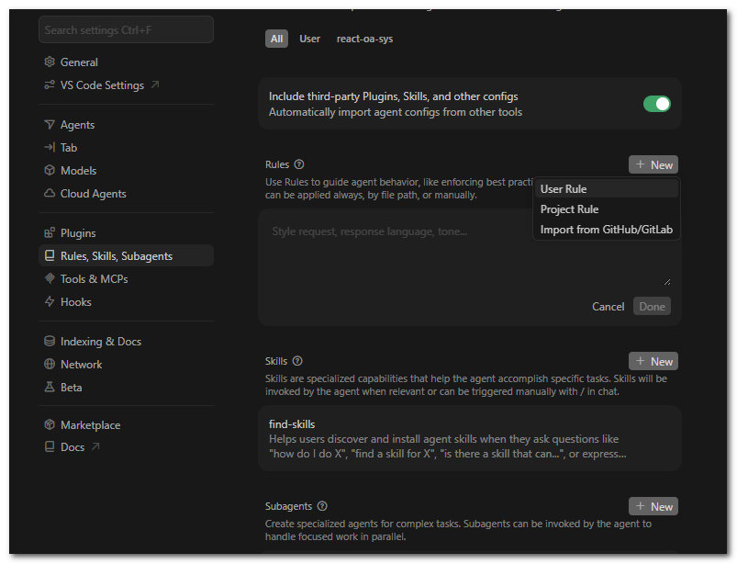Click the General gear icon
The image size is (737, 564).
point(50,62)
